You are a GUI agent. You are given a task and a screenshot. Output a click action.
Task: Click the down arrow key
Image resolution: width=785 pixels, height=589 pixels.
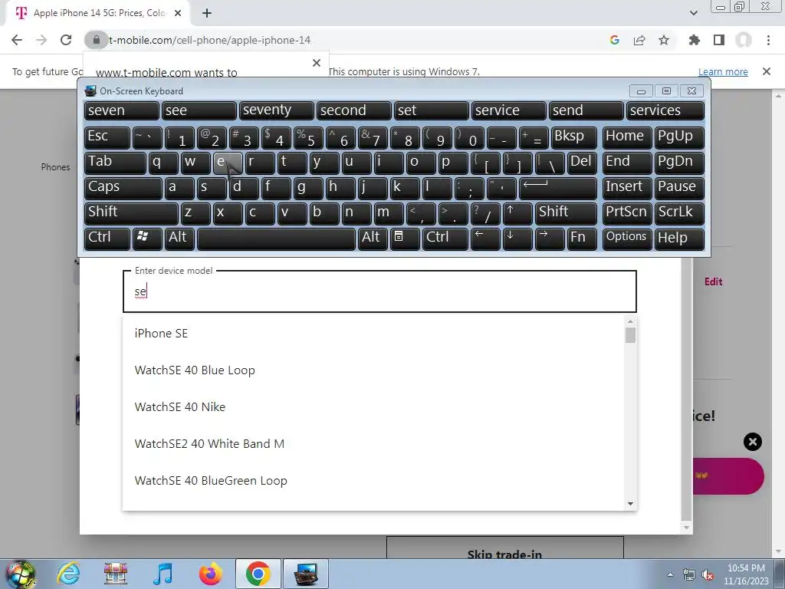[x=517, y=239]
